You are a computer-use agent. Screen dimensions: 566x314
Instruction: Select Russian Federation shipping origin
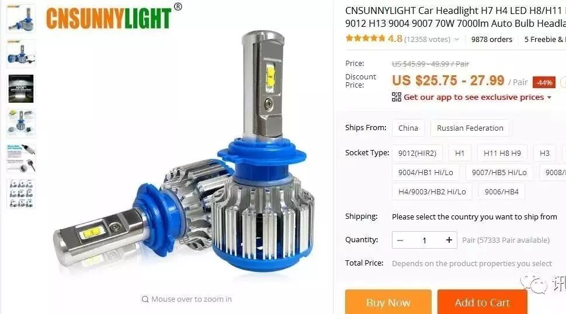coord(470,128)
